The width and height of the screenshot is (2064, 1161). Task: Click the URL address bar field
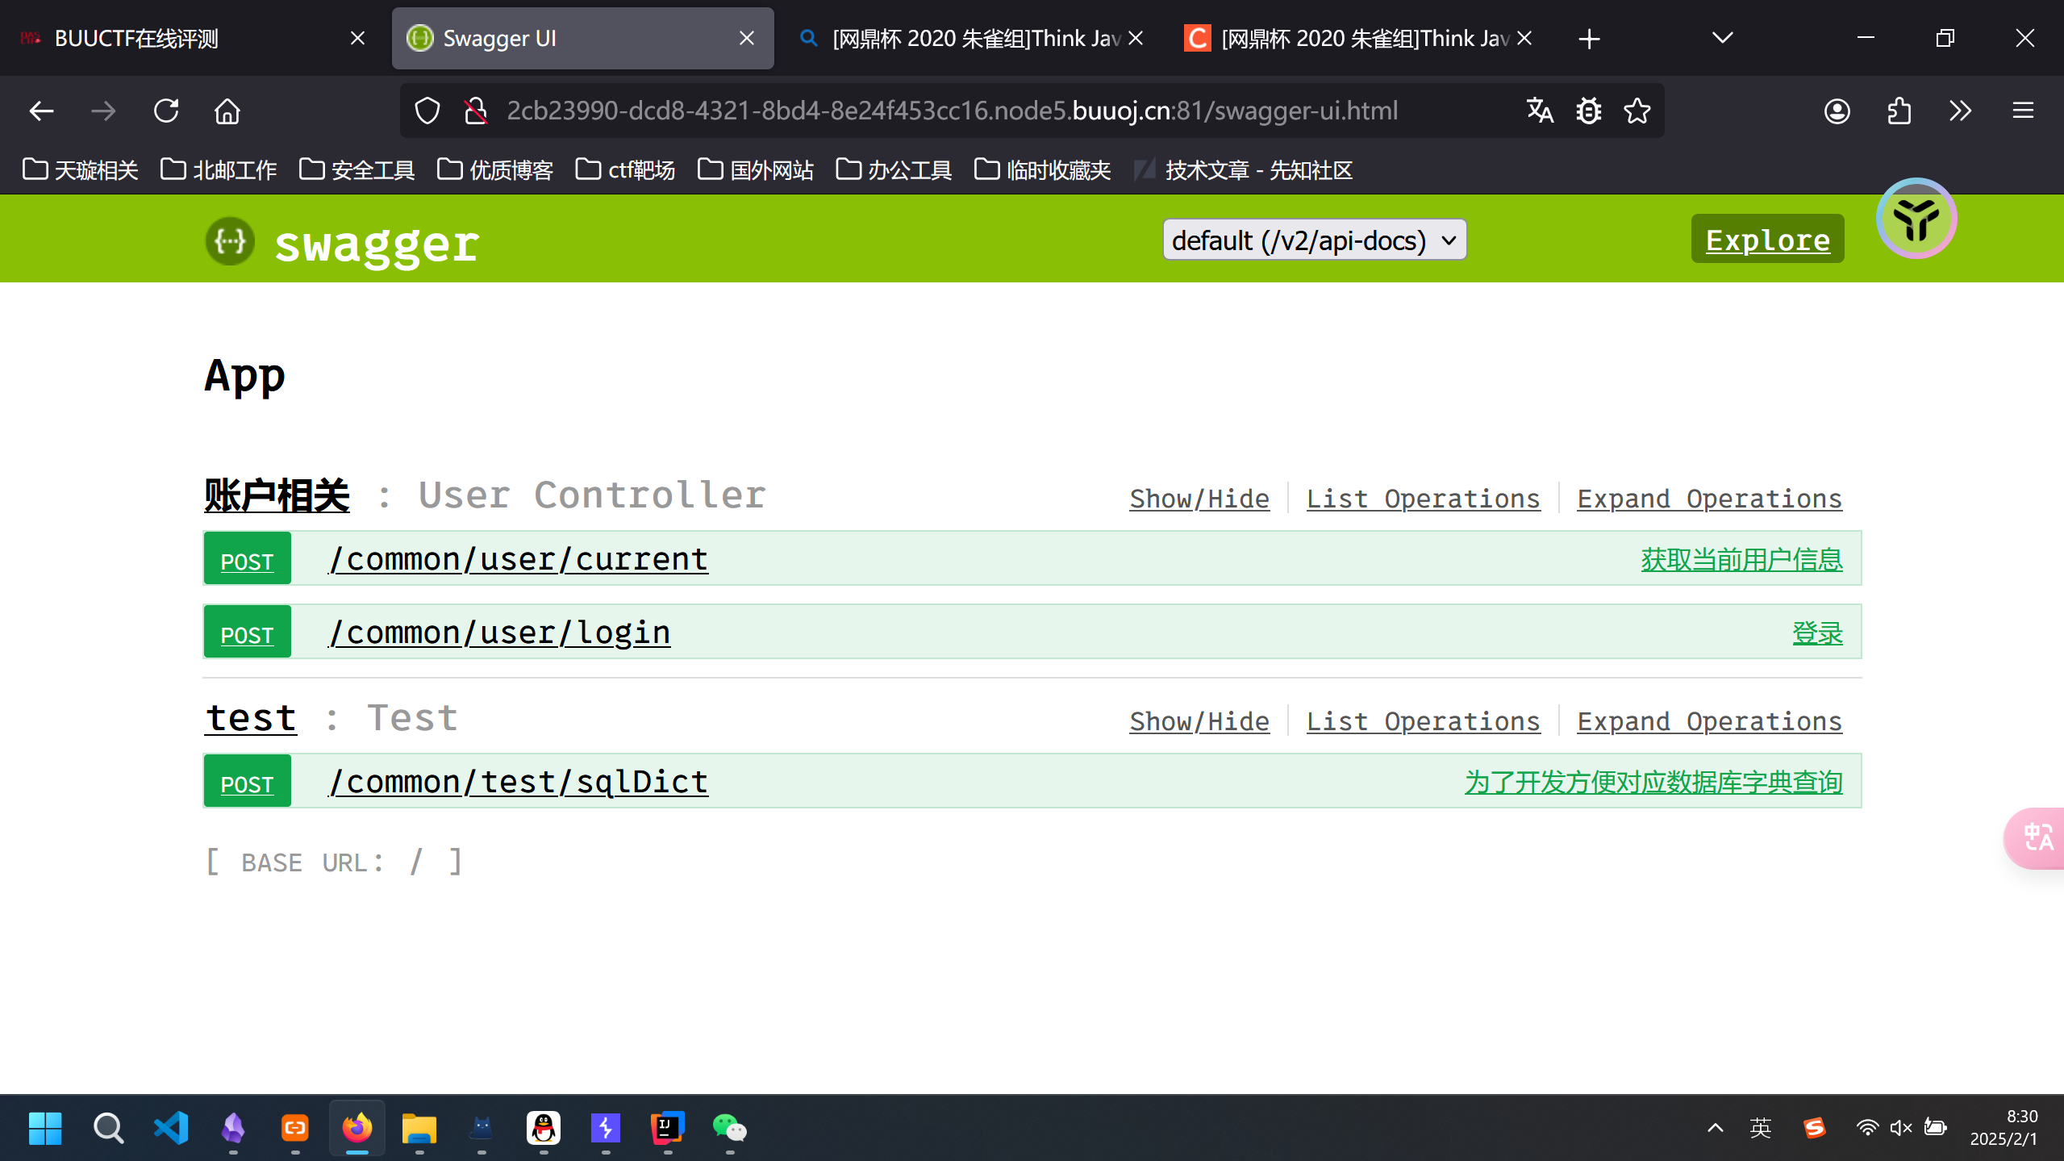click(952, 111)
